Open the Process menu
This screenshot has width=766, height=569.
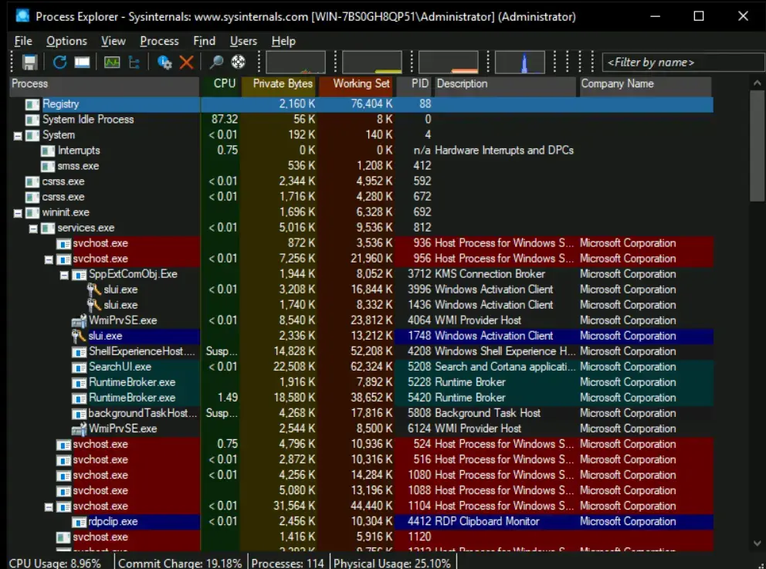(159, 41)
